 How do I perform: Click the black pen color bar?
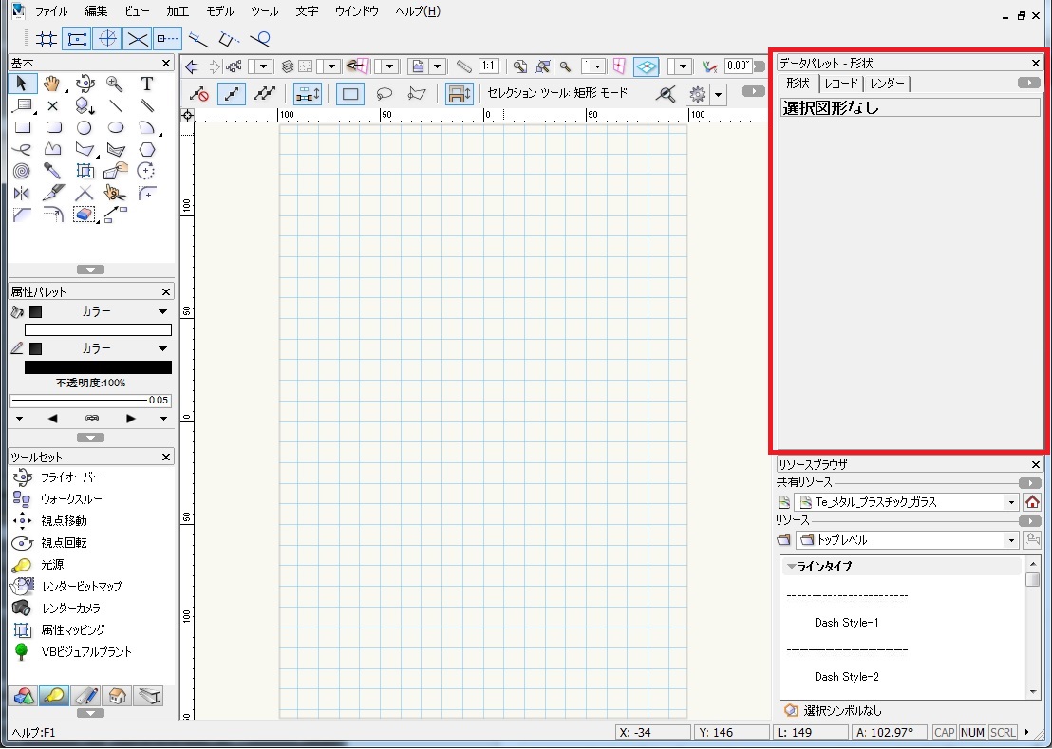(98, 367)
